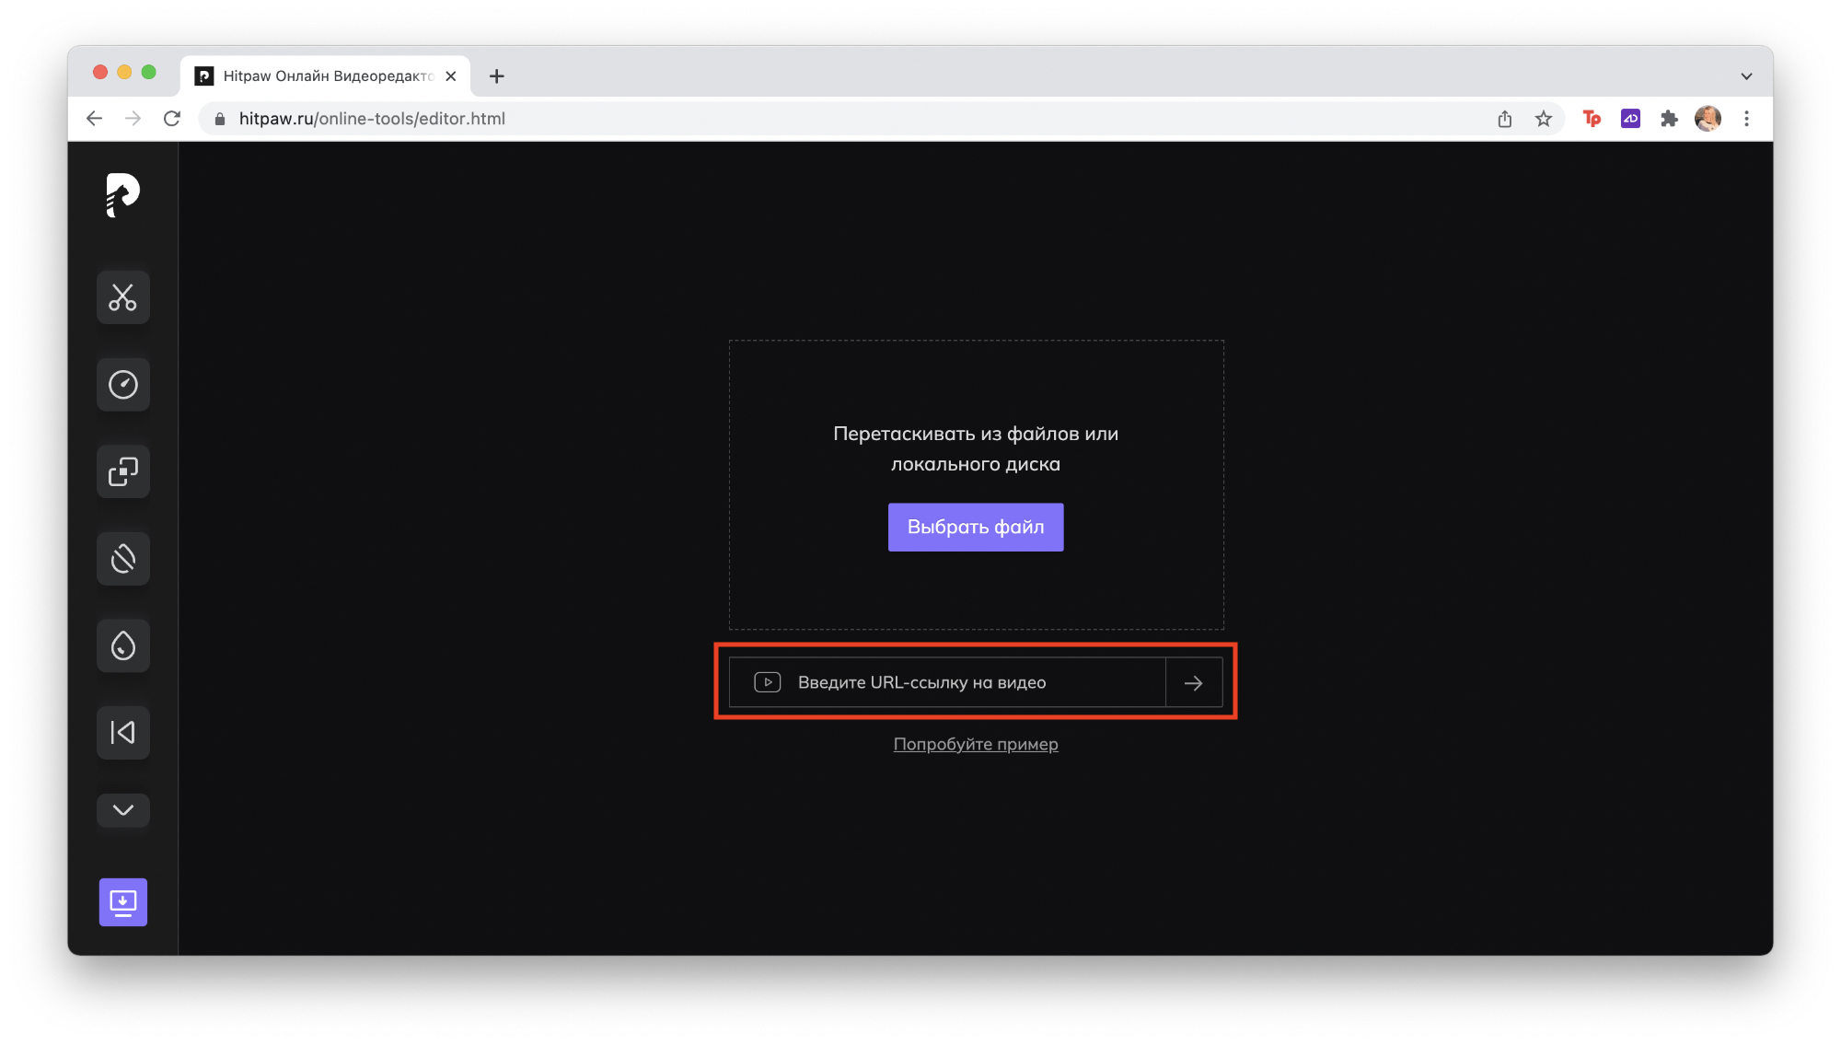
Task: Submit the URL with the arrow button
Action: 1194,683
